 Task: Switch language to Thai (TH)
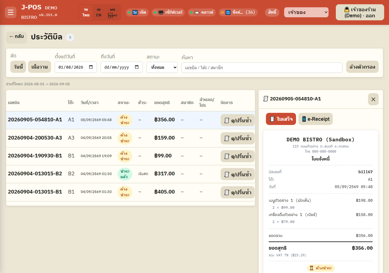point(86,12)
